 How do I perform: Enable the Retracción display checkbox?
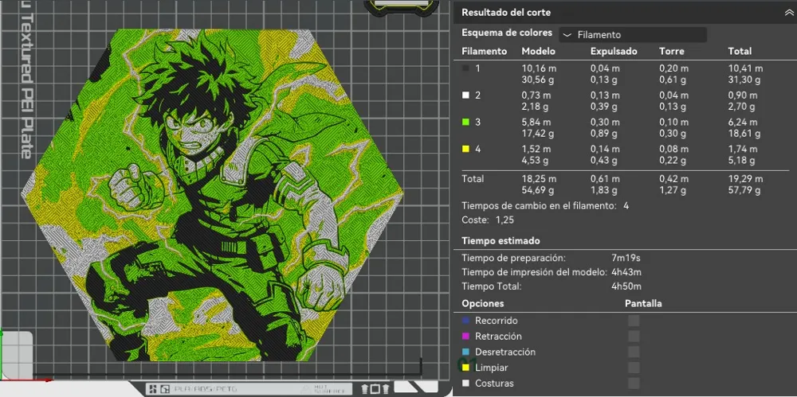[x=634, y=336]
